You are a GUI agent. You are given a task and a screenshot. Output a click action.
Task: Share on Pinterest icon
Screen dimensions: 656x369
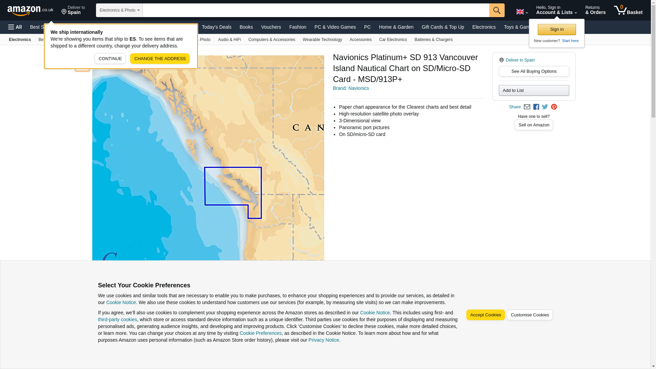[x=554, y=107]
